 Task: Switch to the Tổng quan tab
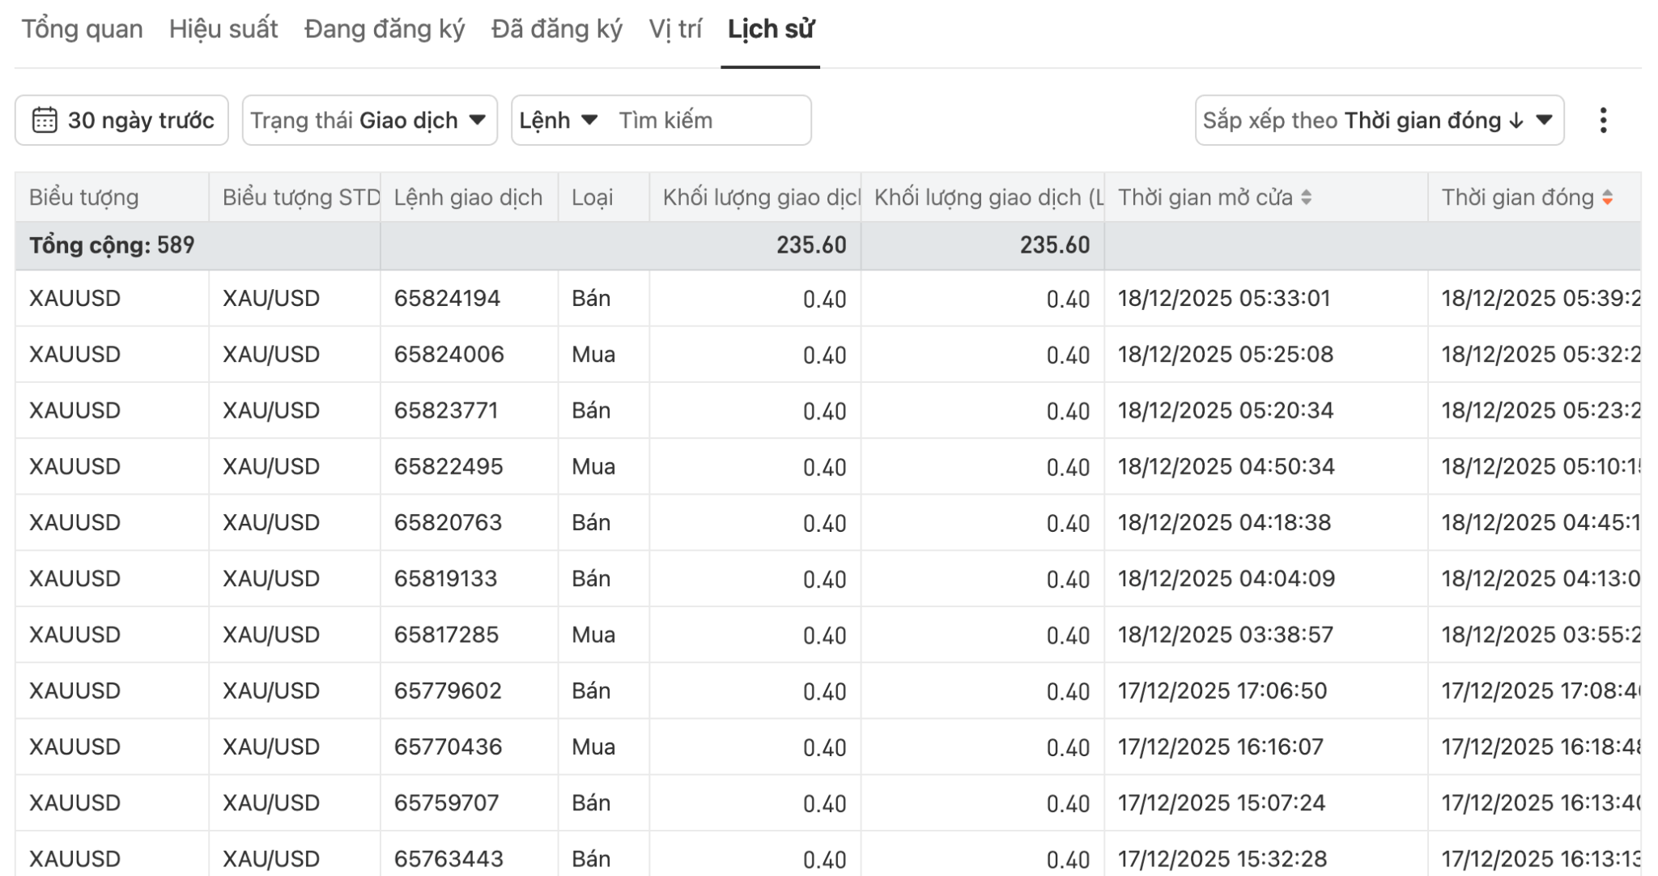pyautogui.click(x=82, y=29)
